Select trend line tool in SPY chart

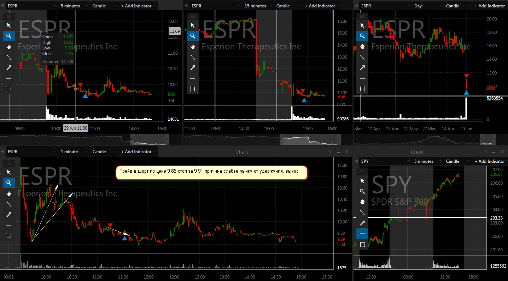(x=362, y=213)
